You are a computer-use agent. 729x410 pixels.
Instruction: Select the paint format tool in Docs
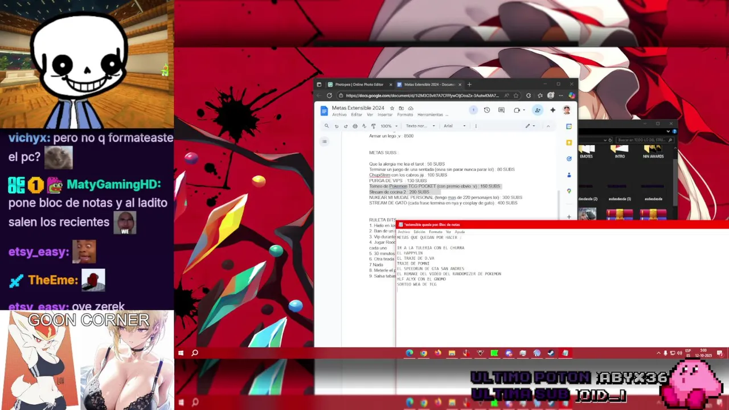point(374,126)
